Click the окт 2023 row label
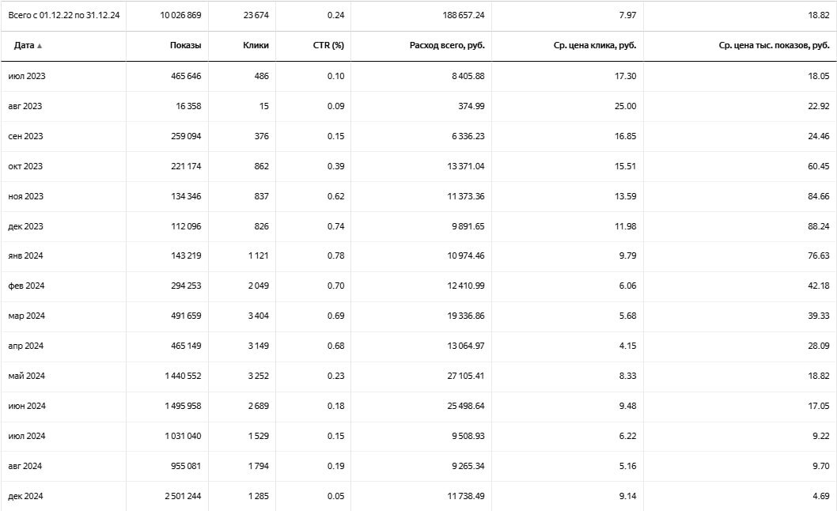 tap(25, 166)
